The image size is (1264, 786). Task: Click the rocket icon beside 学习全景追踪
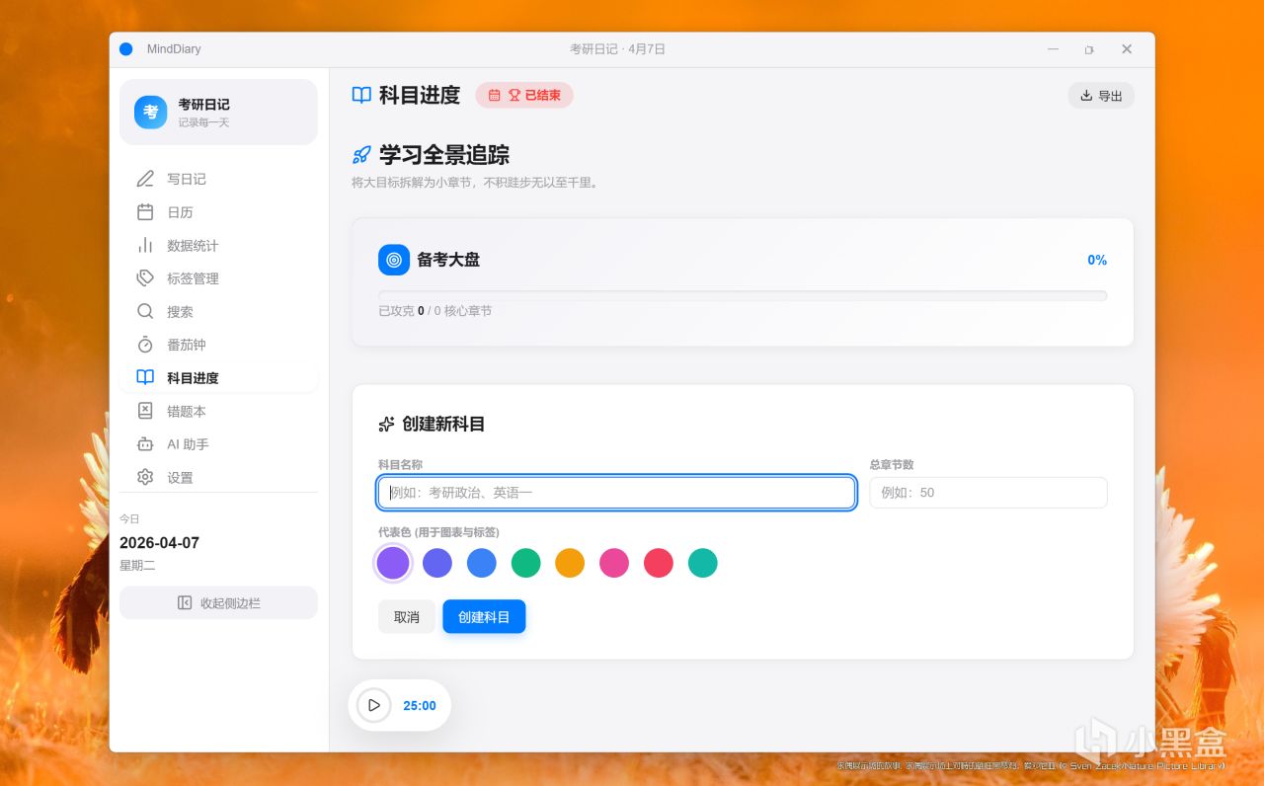(x=362, y=155)
